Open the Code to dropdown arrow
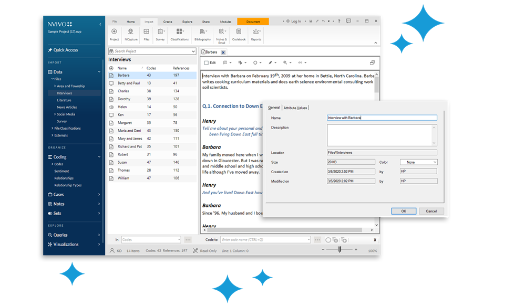 pyautogui.click(x=308, y=239)
